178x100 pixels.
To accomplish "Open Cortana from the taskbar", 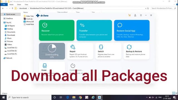I will 55,97.
